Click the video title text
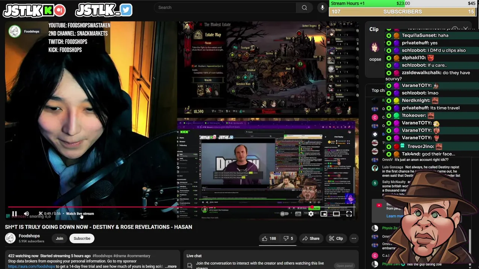Screen dimensions: 479x269 pos(98,227)
